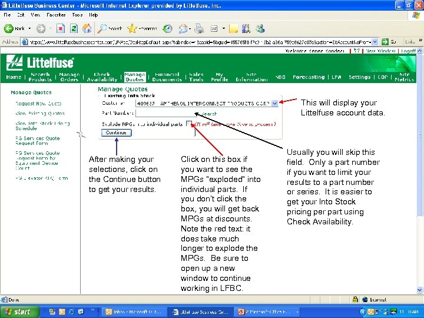Open the Back button history dropdown arrow
The width and height of the screenshot is (424, 318).
pos(29,28)
